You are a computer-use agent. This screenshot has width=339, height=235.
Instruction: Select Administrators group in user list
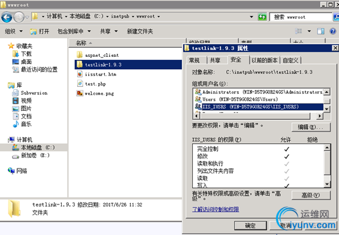point(259,92)
